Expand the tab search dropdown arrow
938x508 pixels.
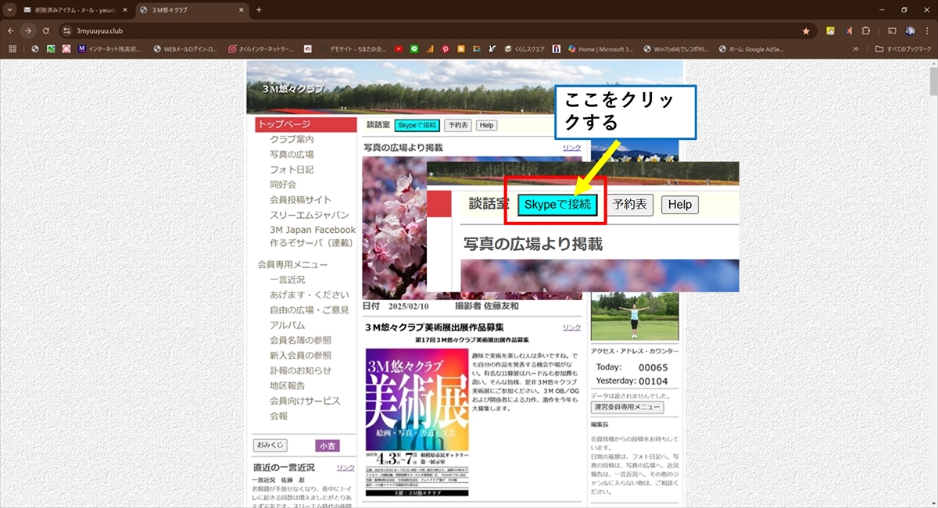click(10, 10)
